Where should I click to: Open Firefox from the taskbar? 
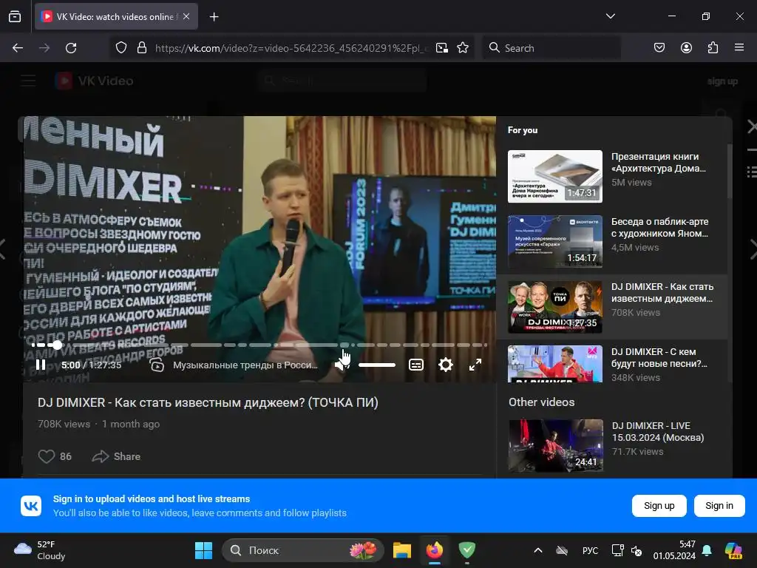coord(435,550)
